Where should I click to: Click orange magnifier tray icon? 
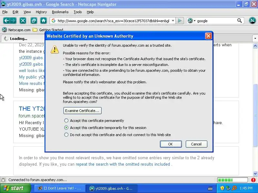pyautogui.click(x=234, y=188)
